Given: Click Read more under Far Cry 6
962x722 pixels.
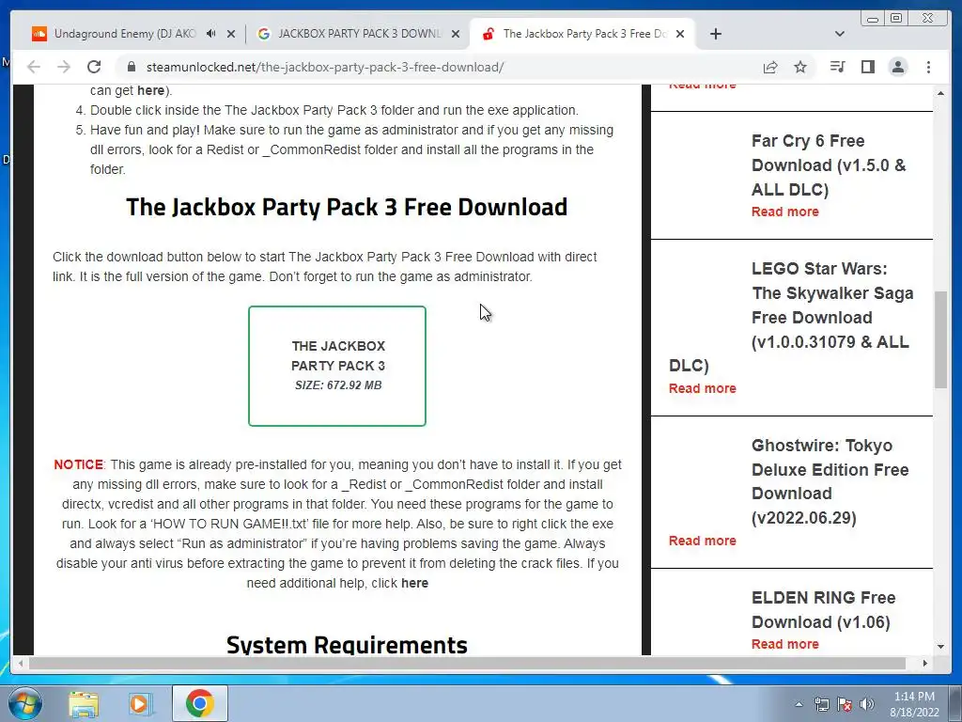Looking at the screenshot, I should pos(784,212).
